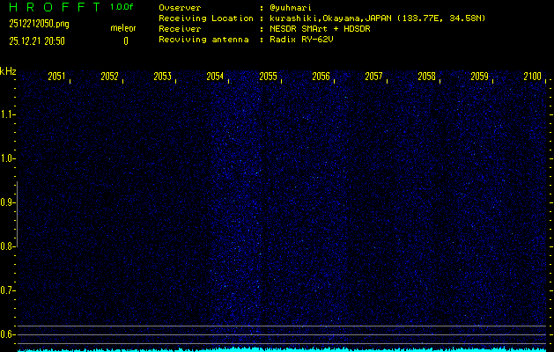Click the Recviving antenna label

click(x=203, y=40)
